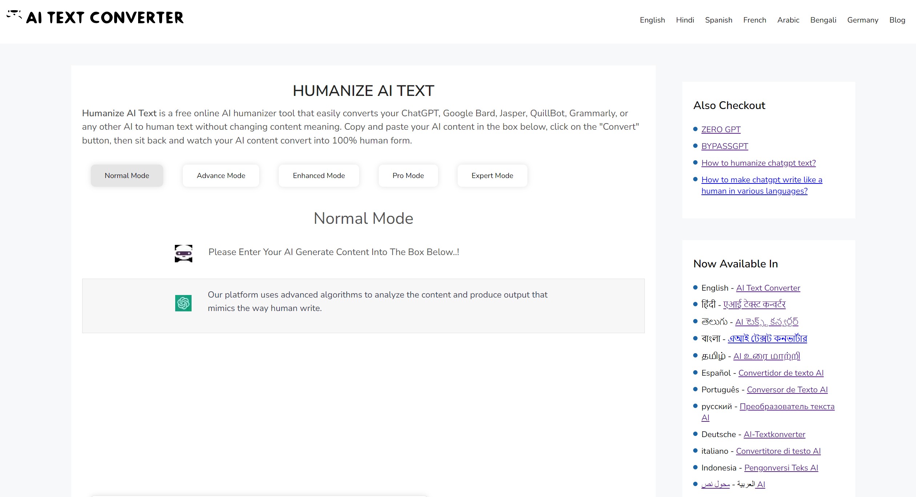This screenshot has height=497, width=916.
Task: Open the Spanish menu link
Action: click(718, 20)
